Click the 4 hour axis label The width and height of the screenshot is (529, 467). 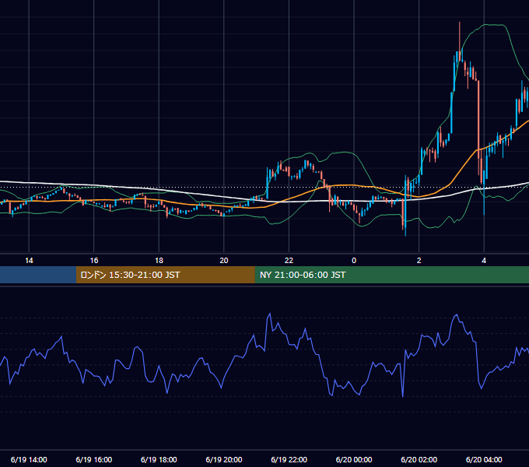pos(484,261)
